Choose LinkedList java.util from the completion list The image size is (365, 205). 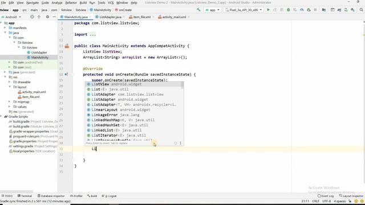point(134,130)
